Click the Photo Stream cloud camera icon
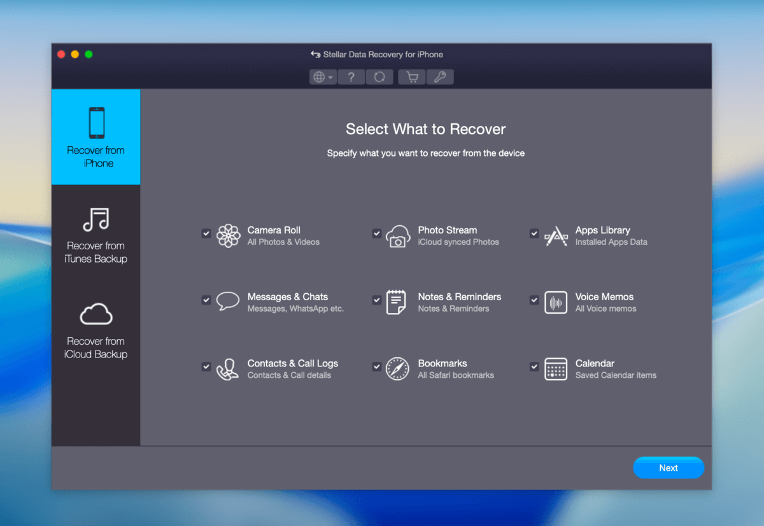 click(398, 236)
